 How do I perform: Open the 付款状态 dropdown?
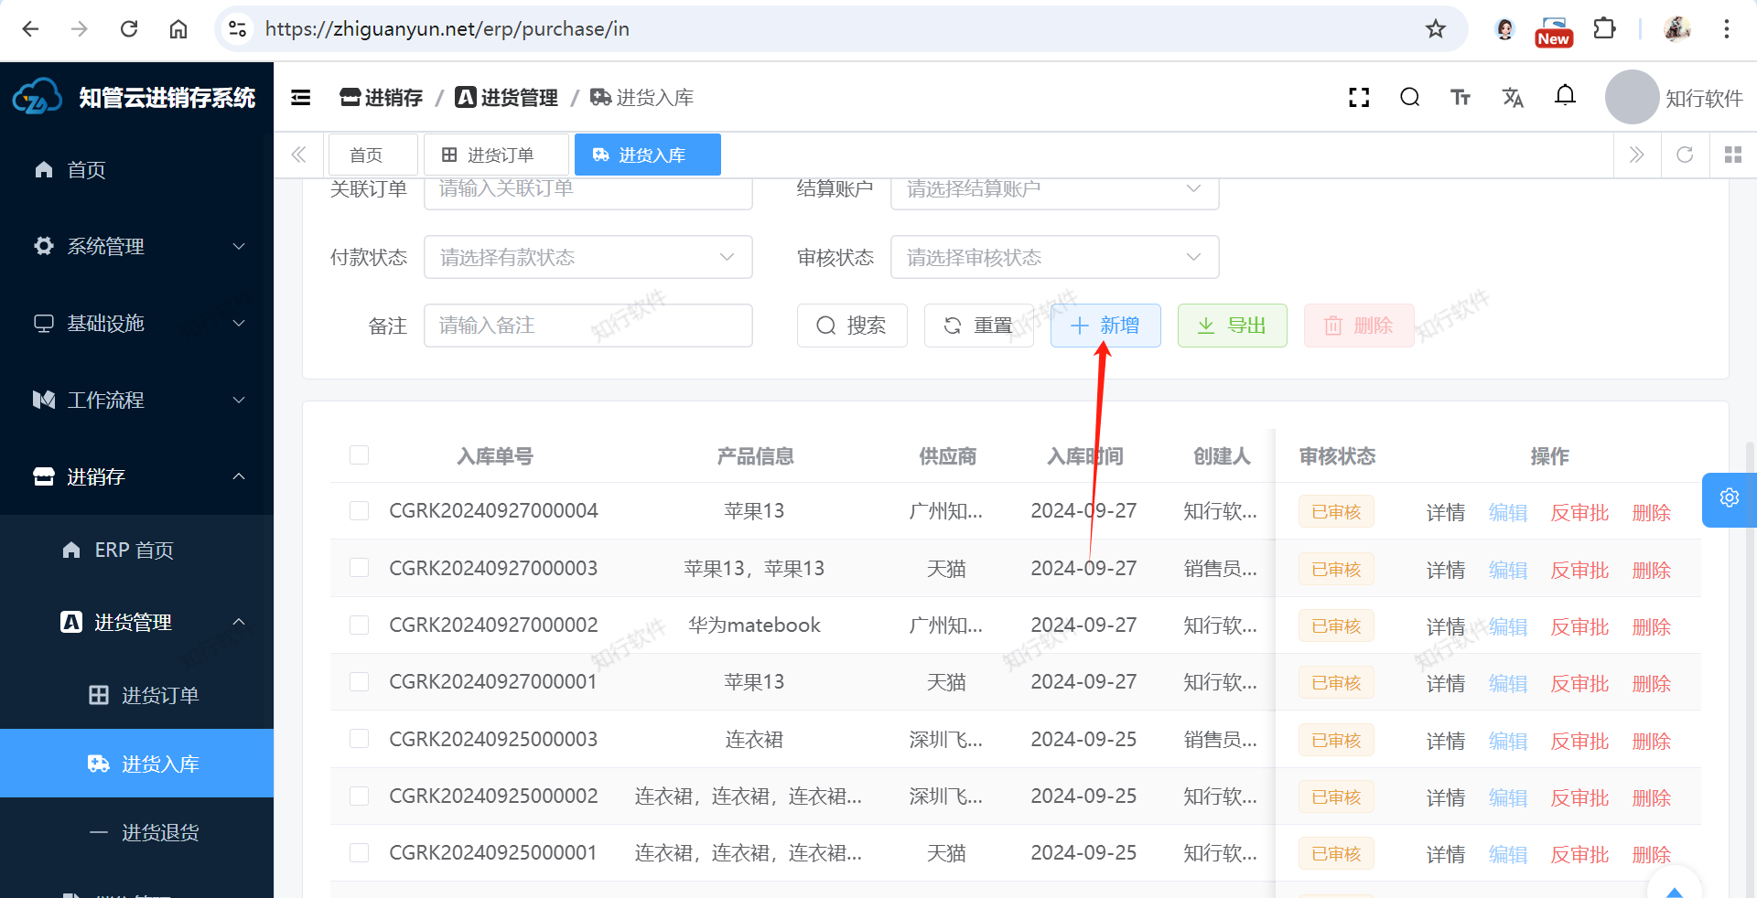[x=587, y=258]
